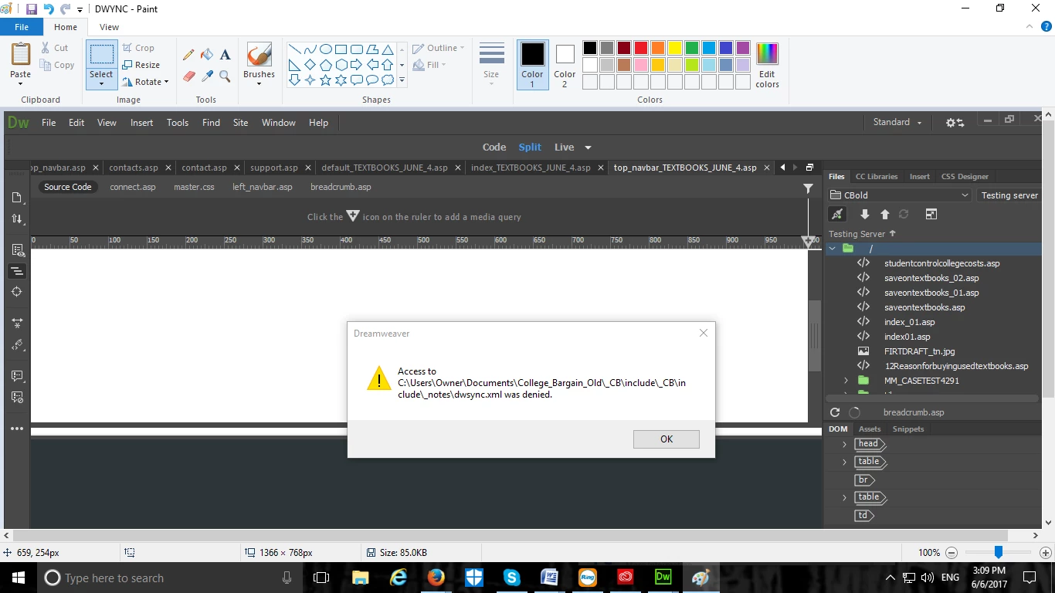Select the Fill with color bucket tool
1055x593 pixels.
tap(207, 55)
